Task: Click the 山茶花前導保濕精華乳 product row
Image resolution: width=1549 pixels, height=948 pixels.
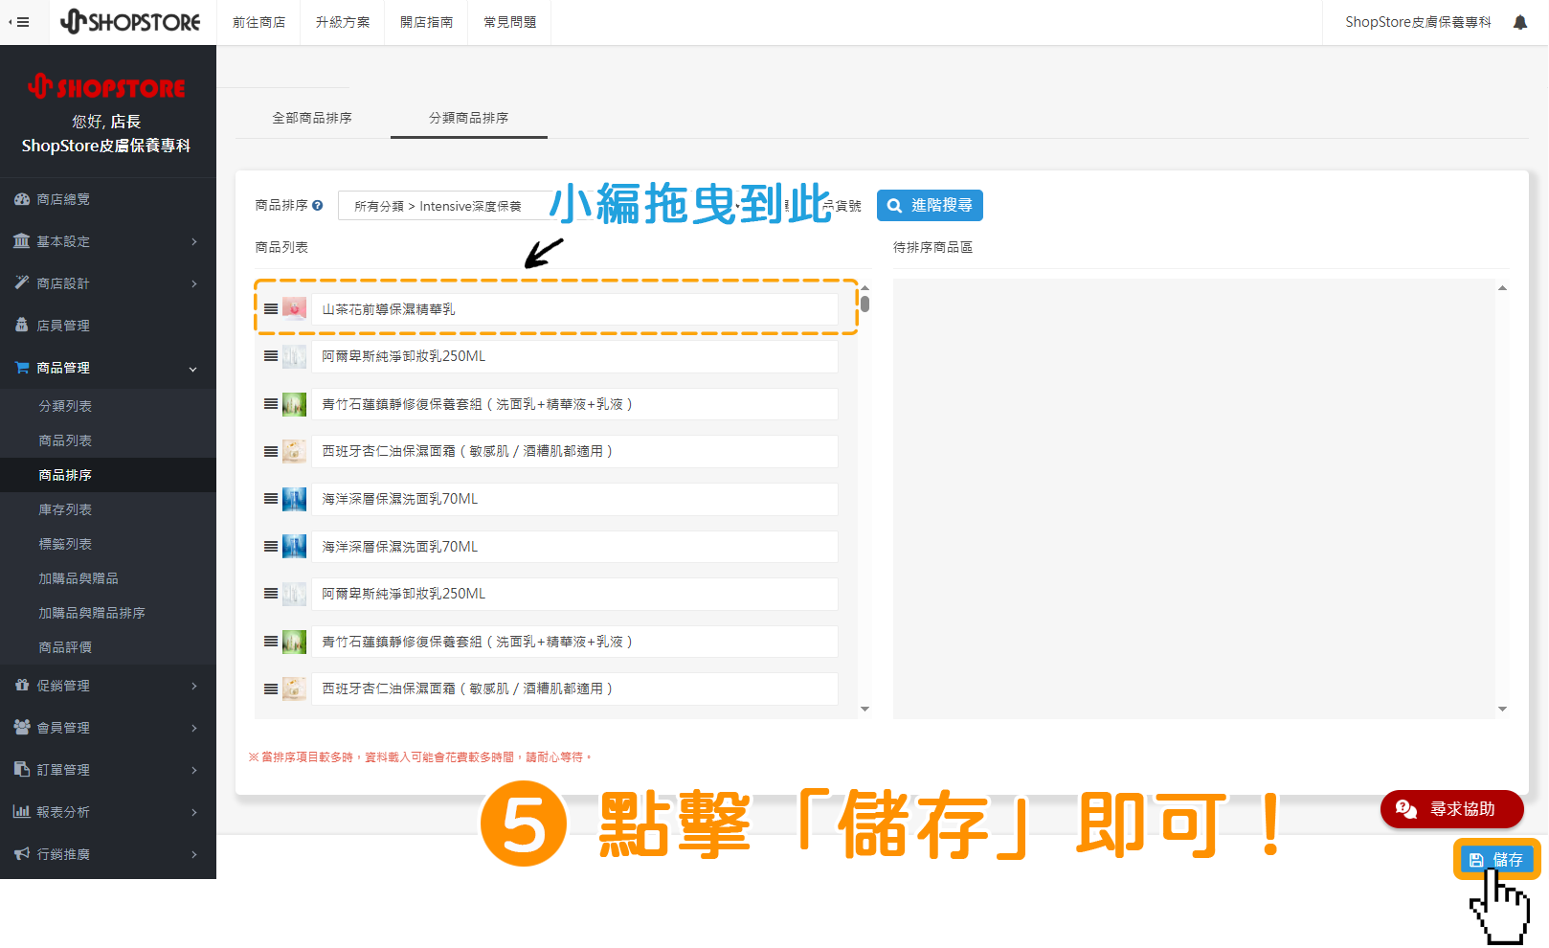Action: click(574, 309)
